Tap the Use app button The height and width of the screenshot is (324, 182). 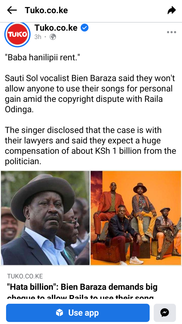(78, 313)
